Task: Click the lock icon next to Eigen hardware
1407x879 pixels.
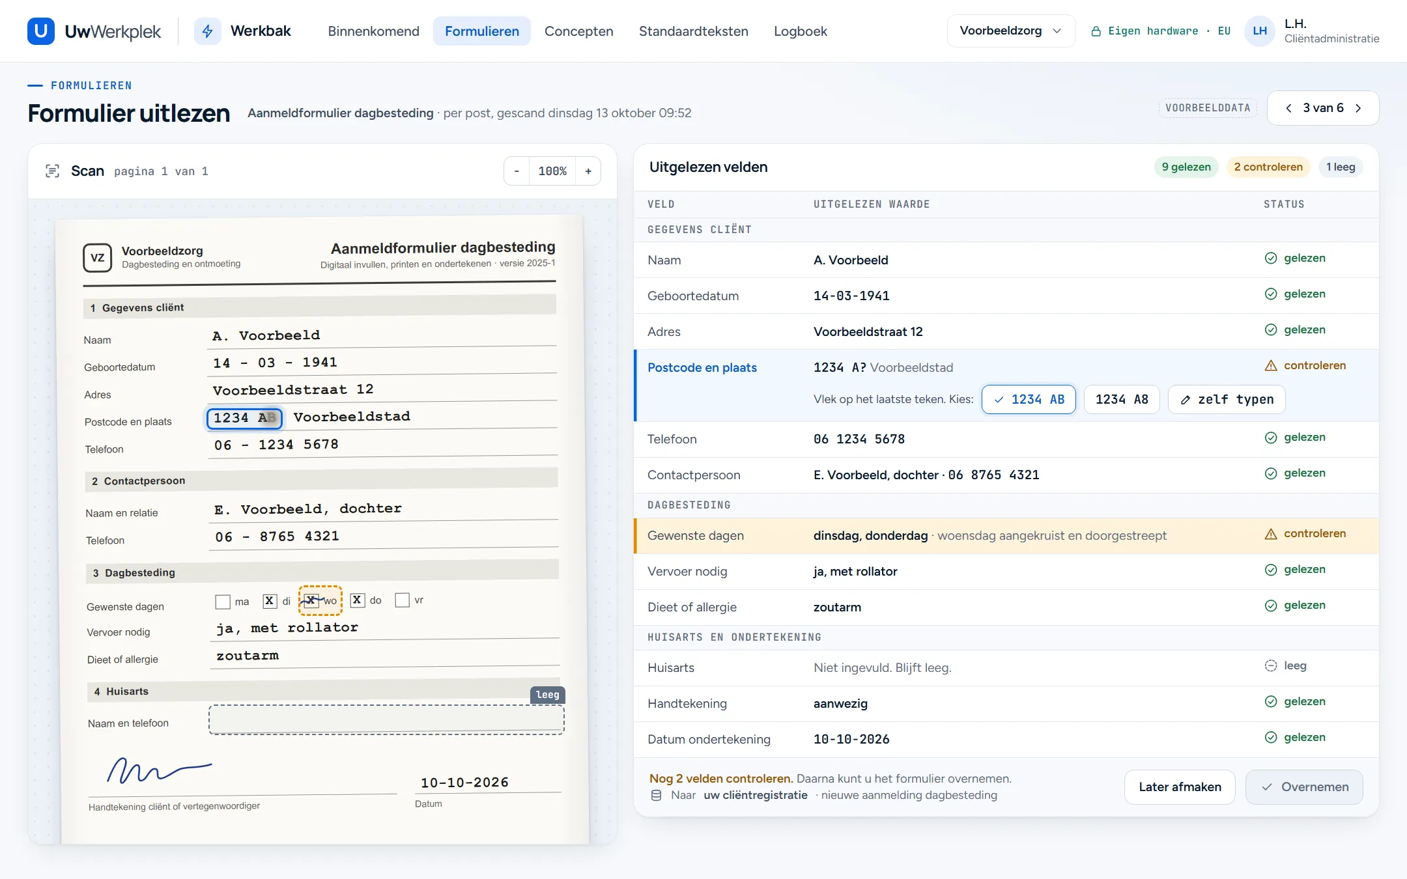Action: [1096, 31]
